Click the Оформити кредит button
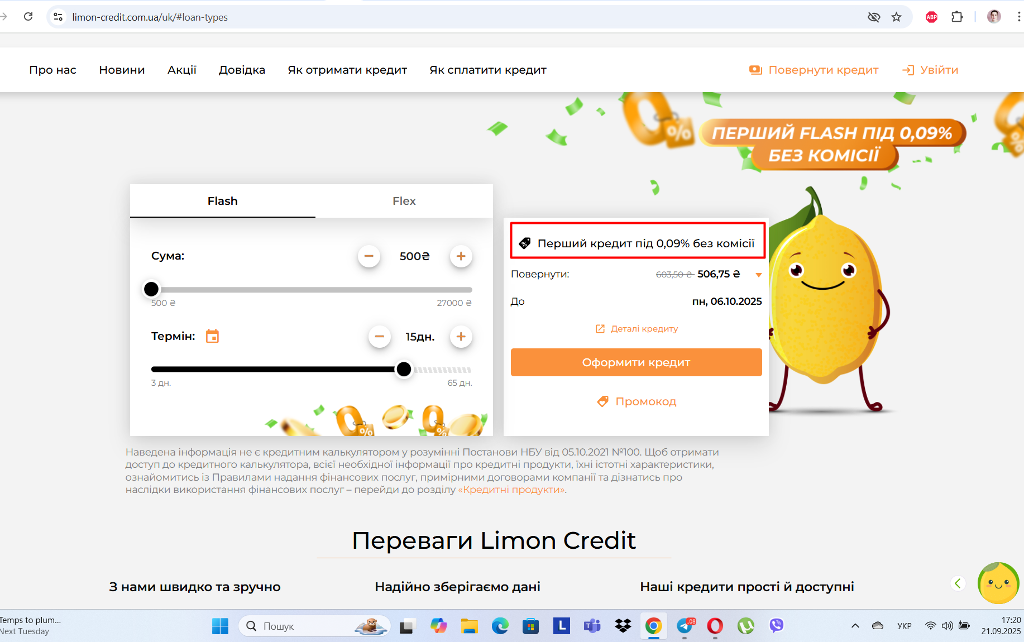The width and height of the screenshot is (1024, 642). click(x=637, y=362)
